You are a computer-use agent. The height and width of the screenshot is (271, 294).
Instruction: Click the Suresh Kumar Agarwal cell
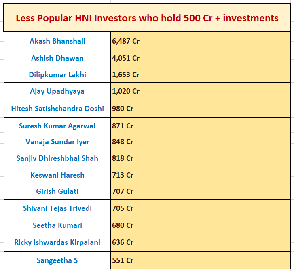click(x=57, y=126)
